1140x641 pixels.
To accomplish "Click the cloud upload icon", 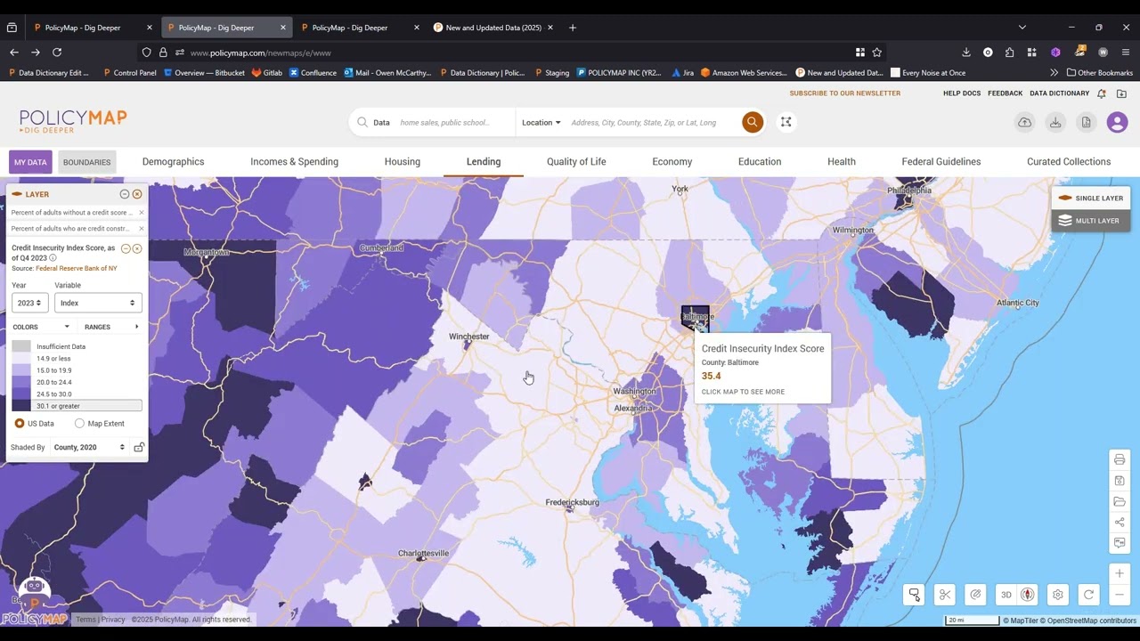I will point(1025,122).
